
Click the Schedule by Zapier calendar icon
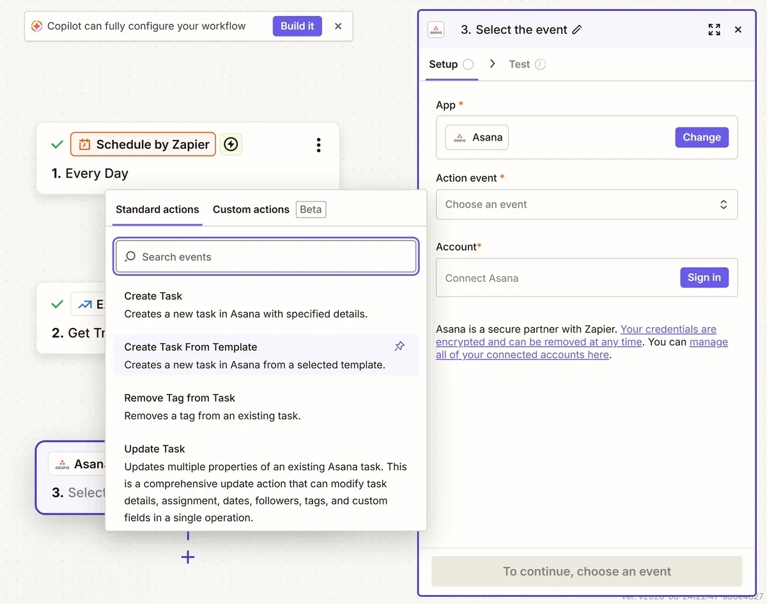[x=84, y=144]
